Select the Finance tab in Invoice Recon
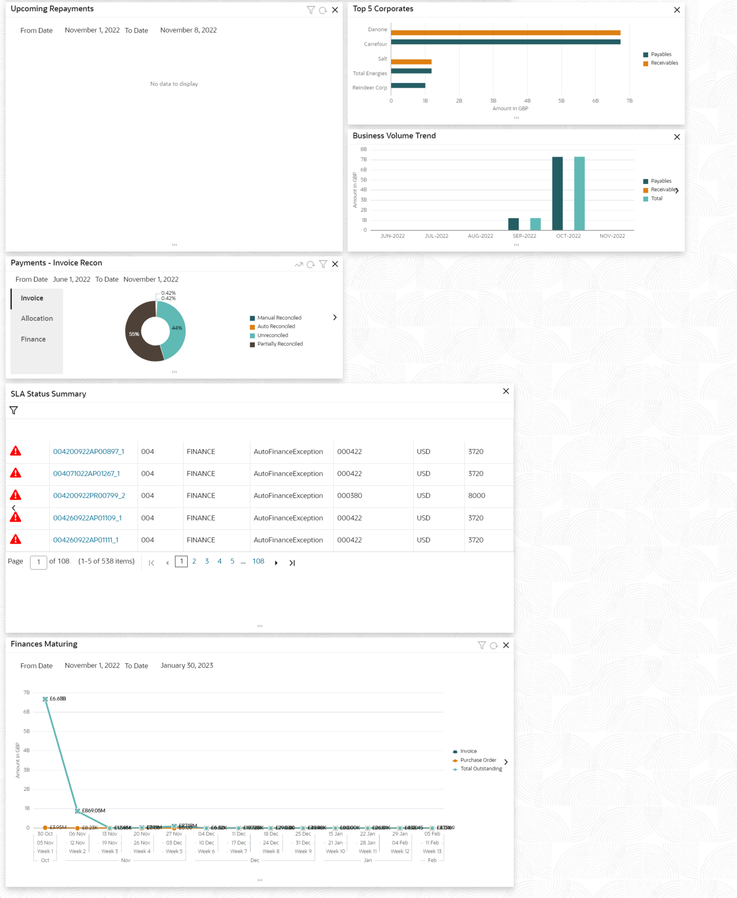 (x=37, y=339)
